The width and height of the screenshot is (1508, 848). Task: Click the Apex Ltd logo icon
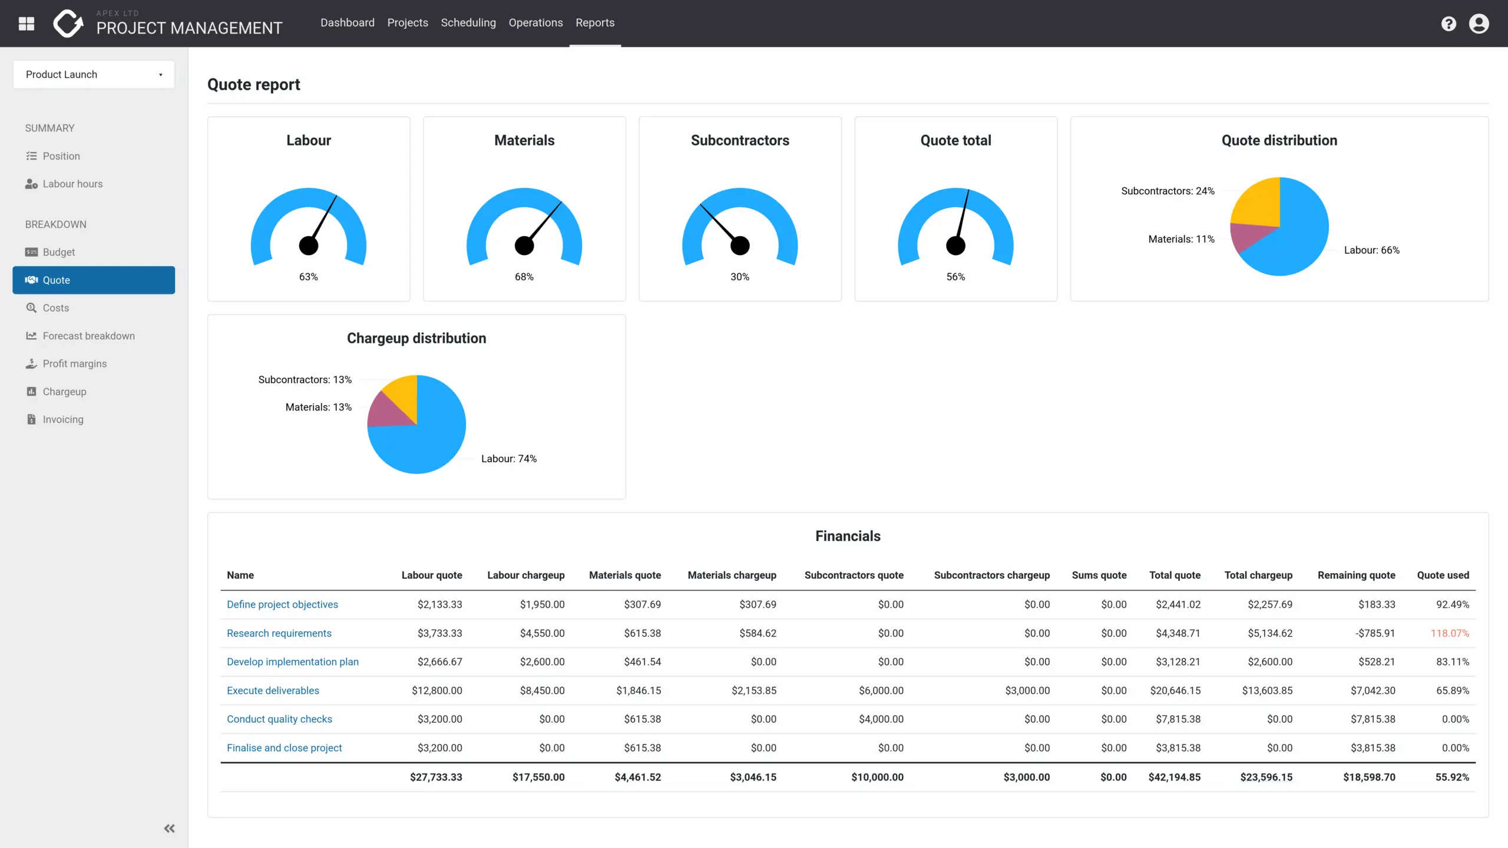(68, 24)
